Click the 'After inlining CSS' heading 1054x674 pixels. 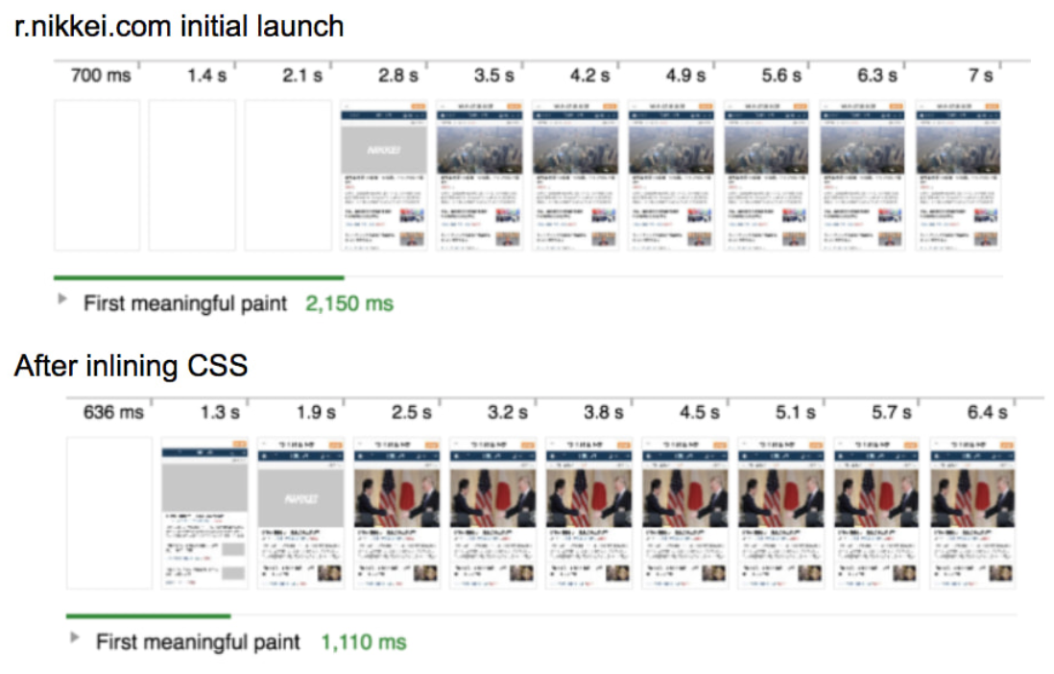point(132,366)
